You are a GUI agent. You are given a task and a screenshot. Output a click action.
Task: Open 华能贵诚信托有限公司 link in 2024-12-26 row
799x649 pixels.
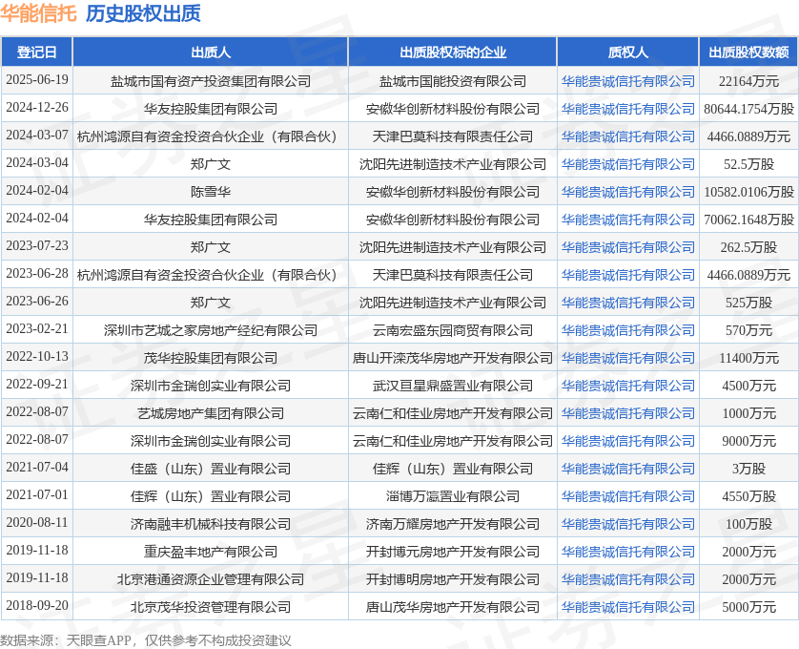pos(627,109)
